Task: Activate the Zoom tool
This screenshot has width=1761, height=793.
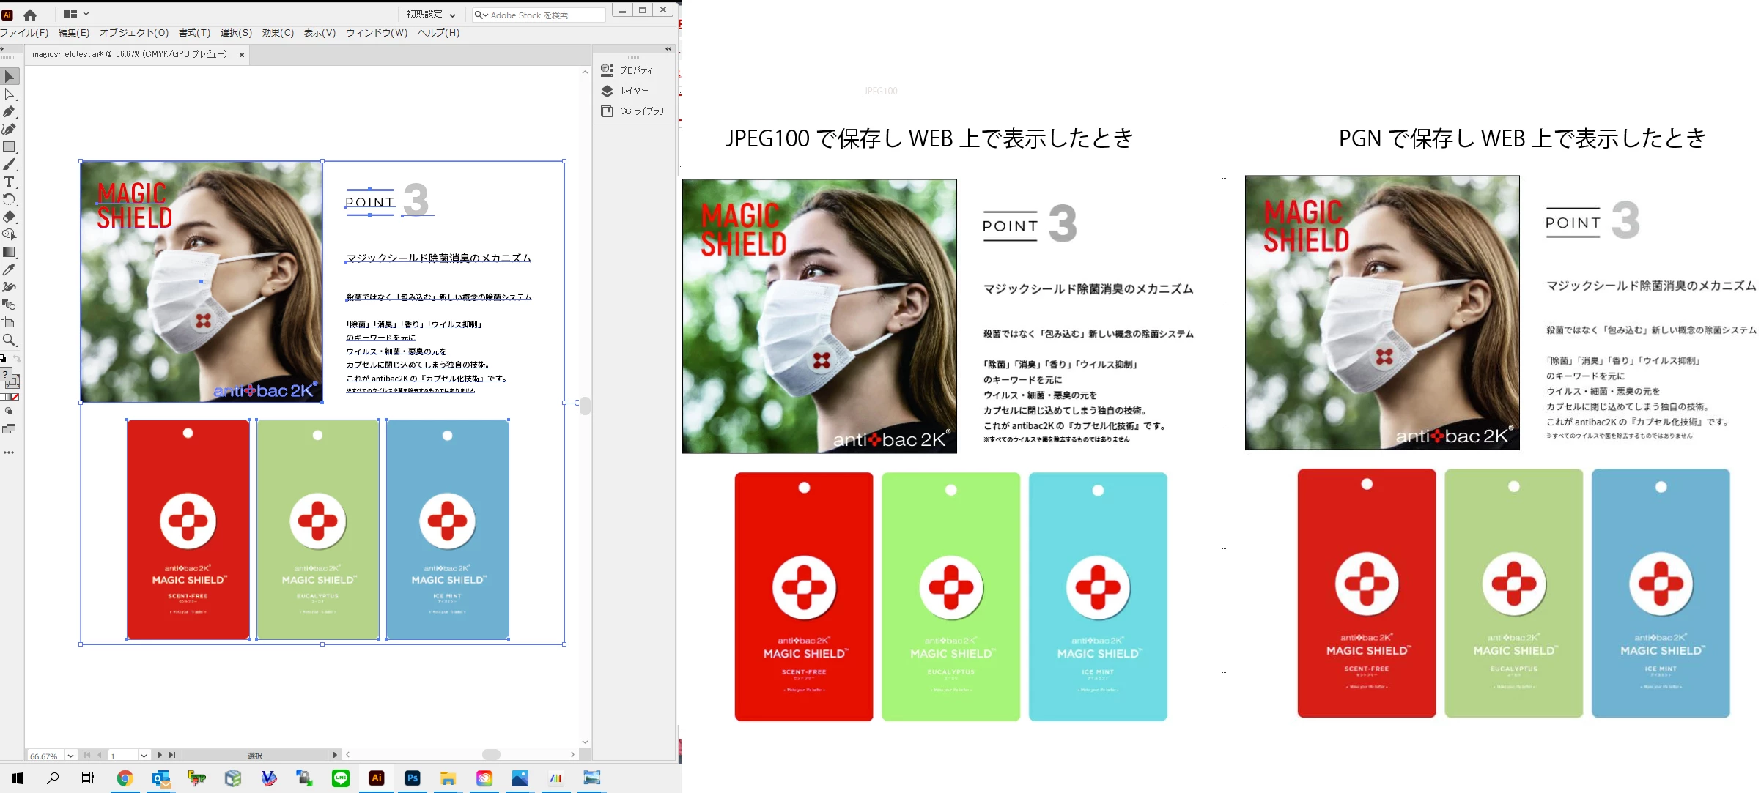Action: (10, 340)
